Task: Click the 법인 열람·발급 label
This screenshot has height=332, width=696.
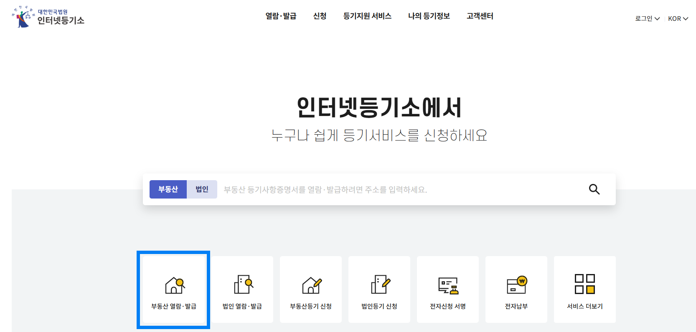Action: point(242,306)
